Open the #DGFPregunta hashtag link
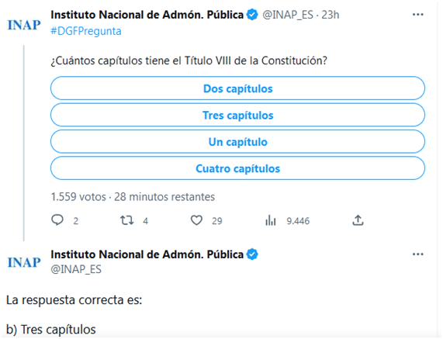This screenshot has width=443, height=339. [86, 31]
